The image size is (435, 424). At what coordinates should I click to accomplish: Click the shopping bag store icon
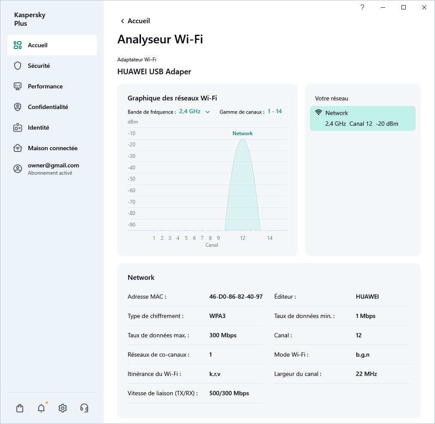point(20,408)
